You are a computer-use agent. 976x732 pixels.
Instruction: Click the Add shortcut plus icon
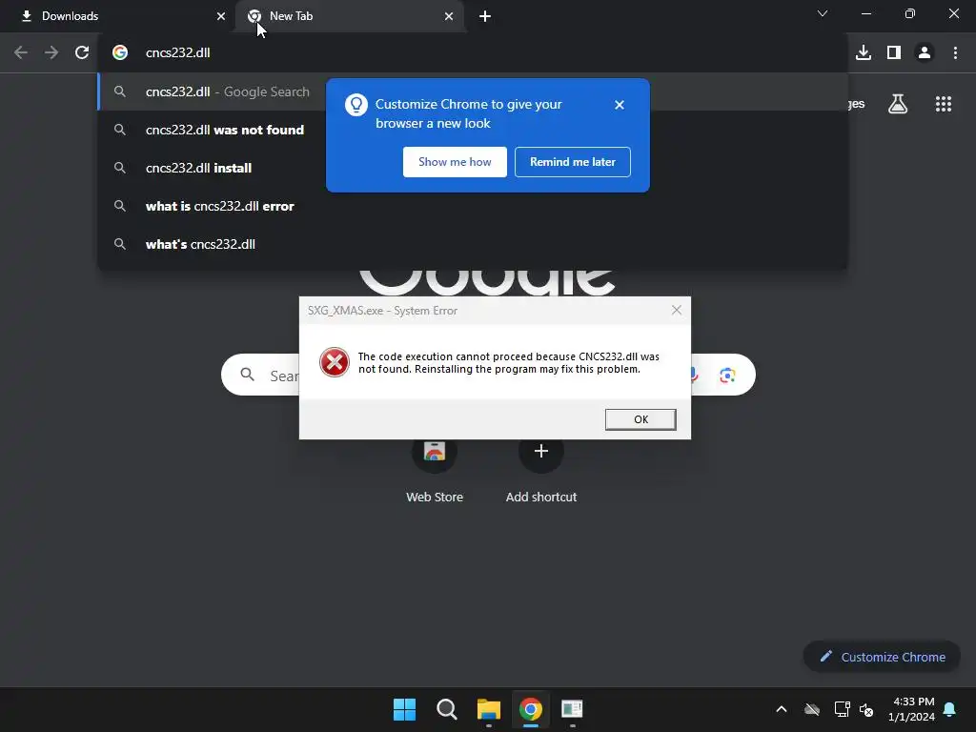pyautogui.click(x=541, y=451)
